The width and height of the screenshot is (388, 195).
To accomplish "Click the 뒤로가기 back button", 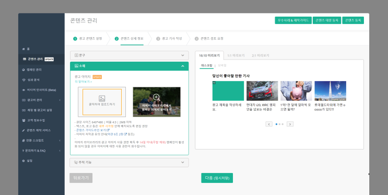I will click(x=81, y=178).
